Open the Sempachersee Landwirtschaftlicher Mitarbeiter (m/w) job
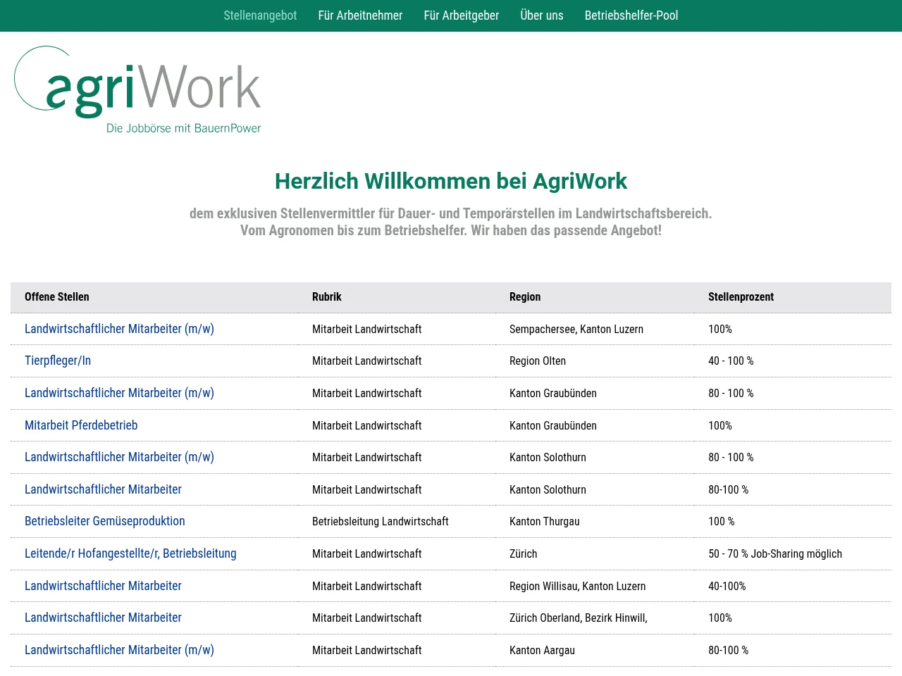The width and height of the screenshot is (902, 676). coord(119,329)
